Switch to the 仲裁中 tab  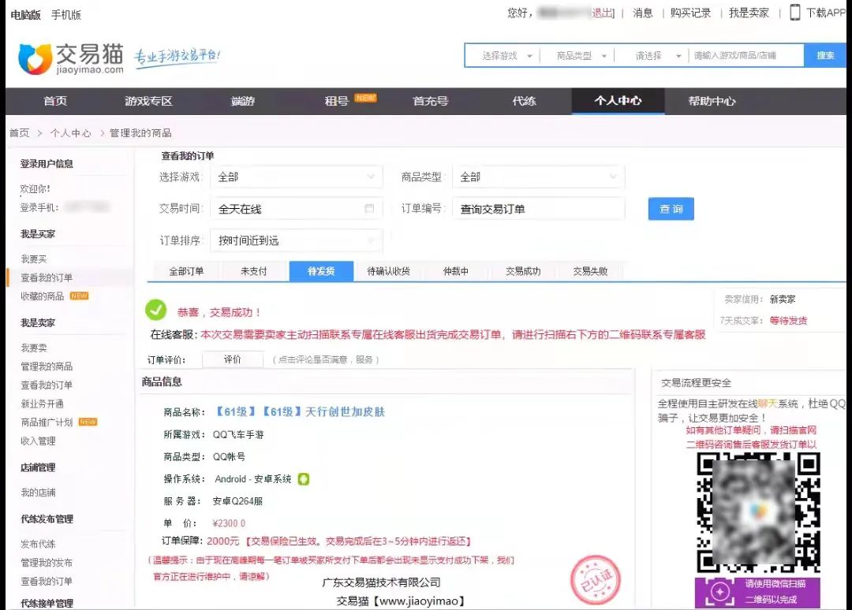tap(456, 271)
